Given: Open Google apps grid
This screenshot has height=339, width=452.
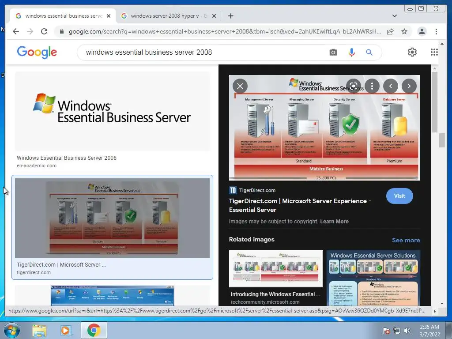Looking at the screenshot, I should click(434, 52).
